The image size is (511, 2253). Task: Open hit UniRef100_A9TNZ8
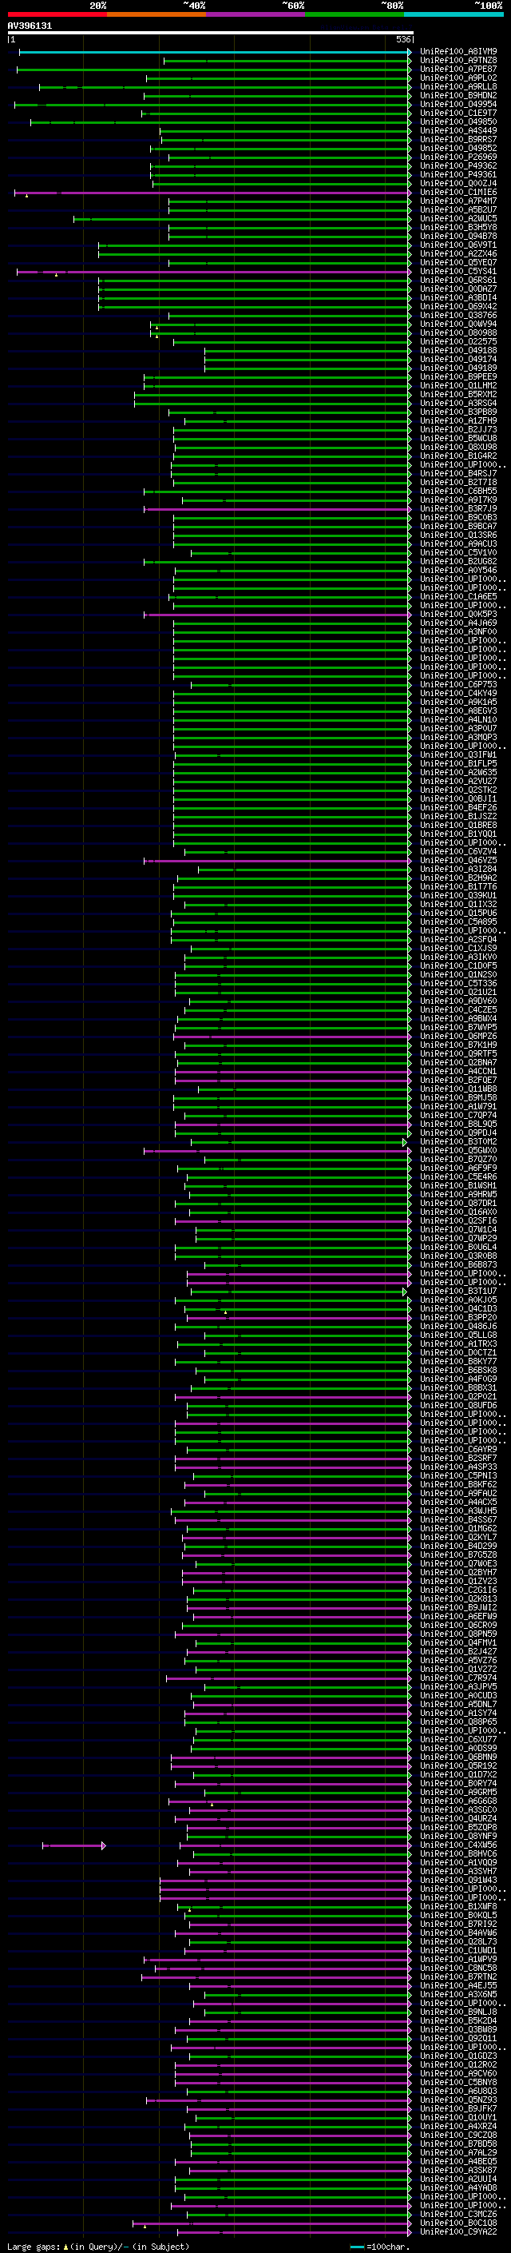point(458,61)
